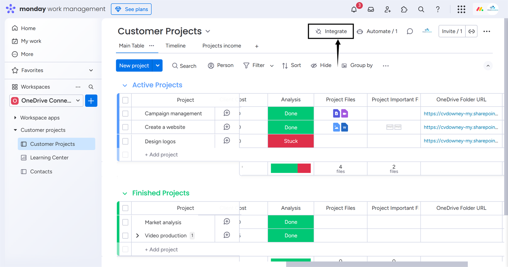Click Active Projects status summary bar
The height and width of the screenshot is (267, 508).
click(291, 168)
